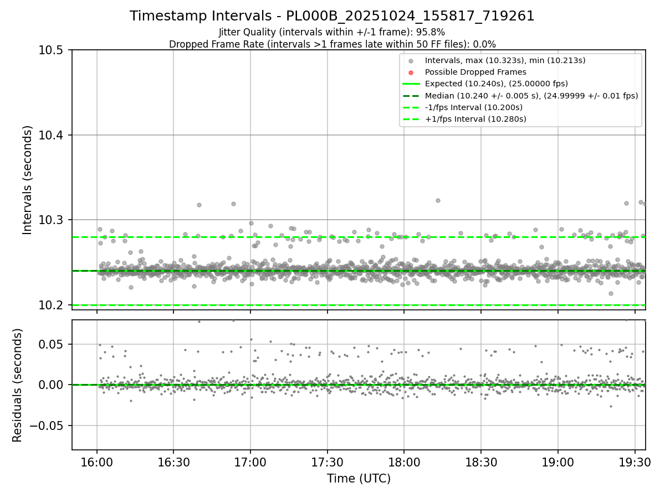Click the solid green line sample beside Expected in legend
Screen dimensions: 665x498
pos(411,84)
